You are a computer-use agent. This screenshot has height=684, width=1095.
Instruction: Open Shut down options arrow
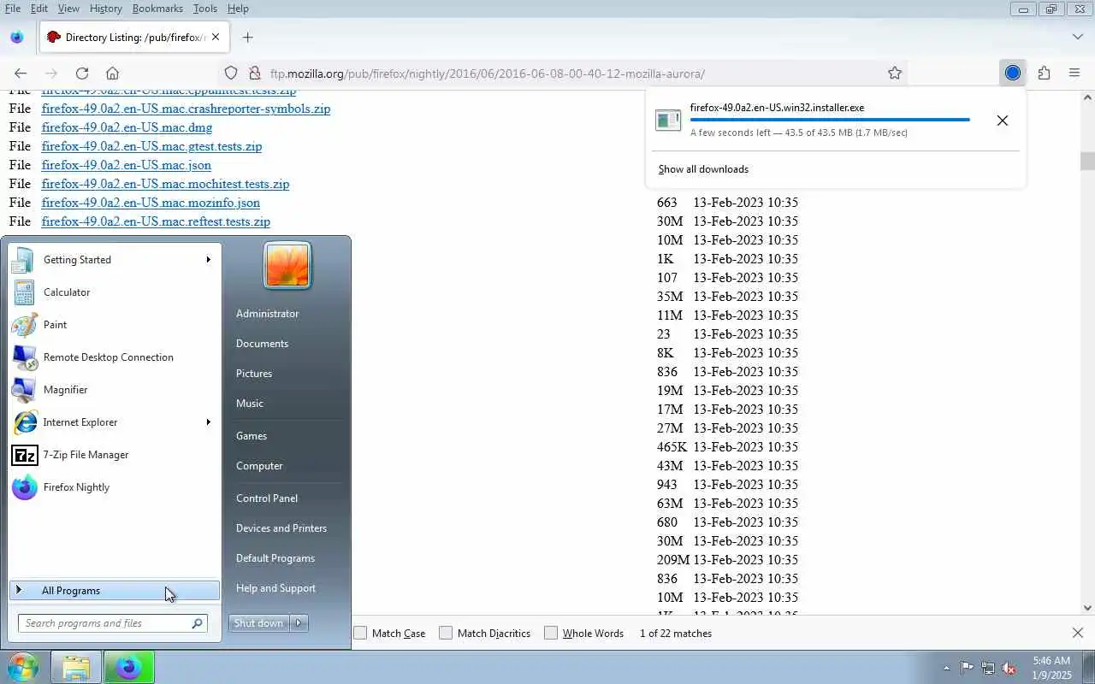point(299,623)
